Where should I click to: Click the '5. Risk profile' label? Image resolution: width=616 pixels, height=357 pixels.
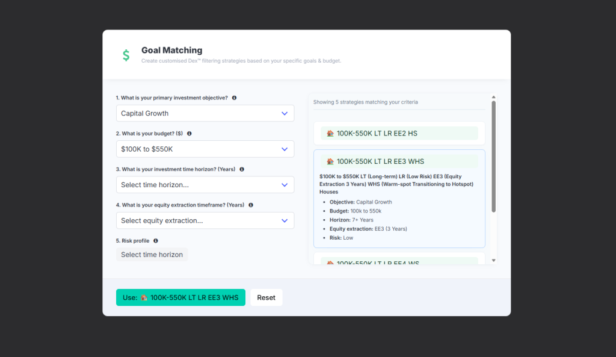133,241
